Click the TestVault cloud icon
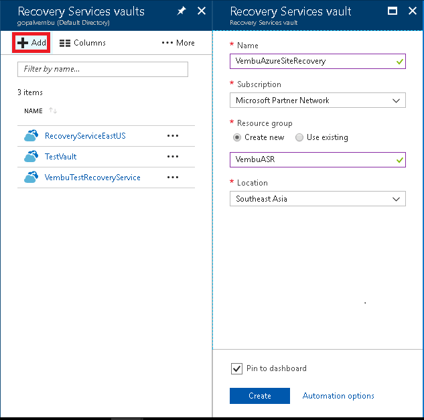The image size is (424, 420). click(31, 156)
